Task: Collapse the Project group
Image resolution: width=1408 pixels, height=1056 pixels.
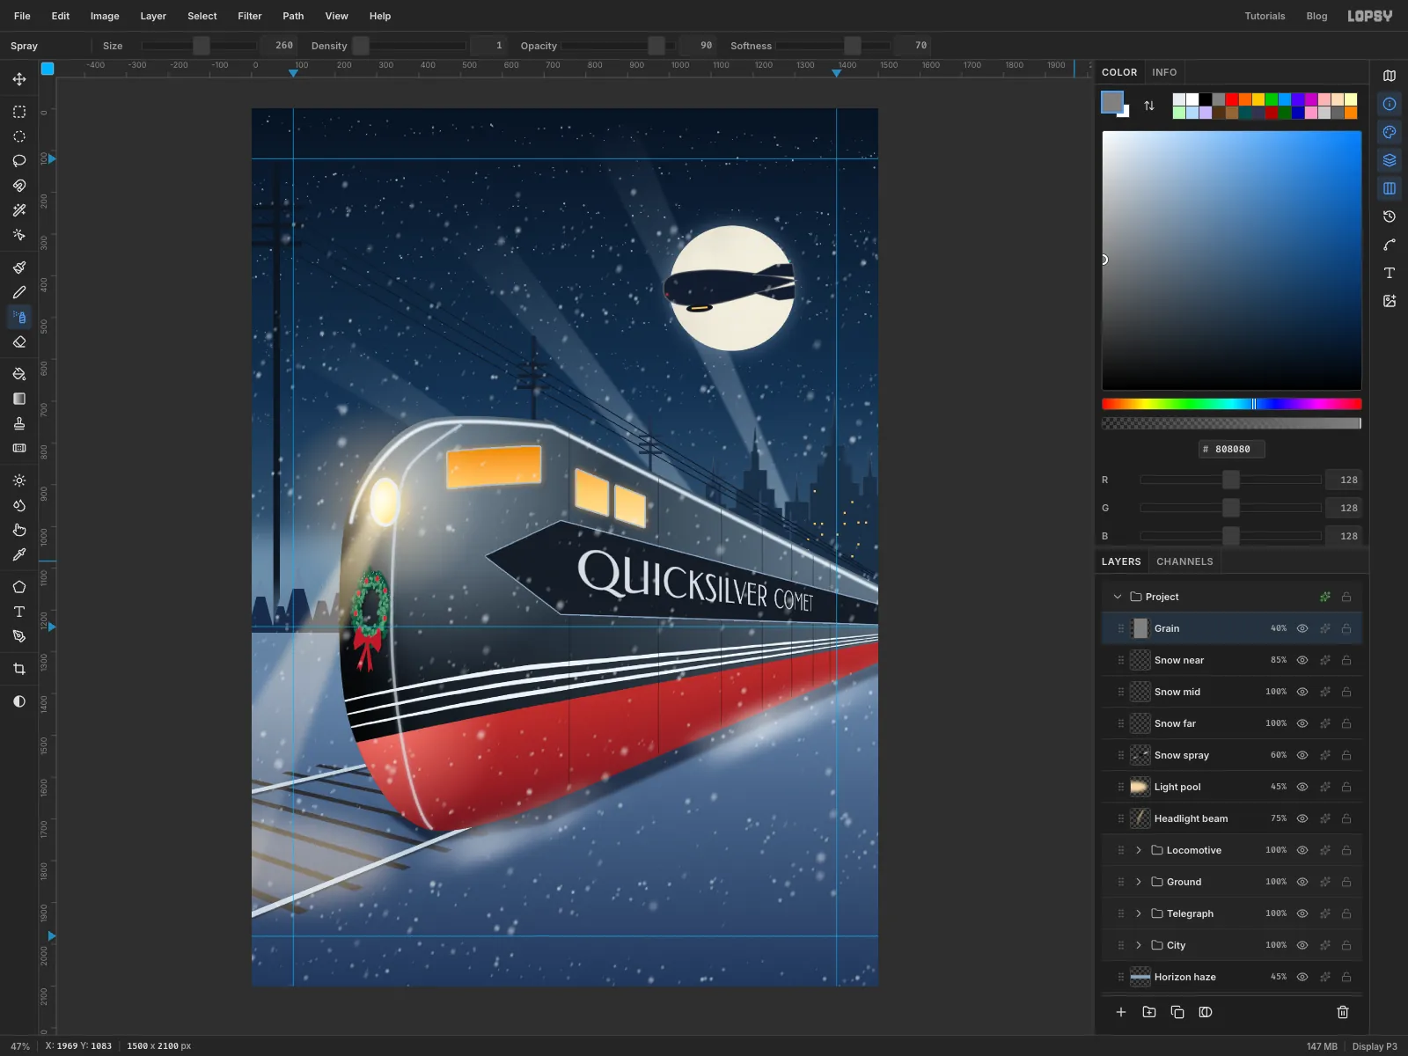Action: (x=1118, y=597)
